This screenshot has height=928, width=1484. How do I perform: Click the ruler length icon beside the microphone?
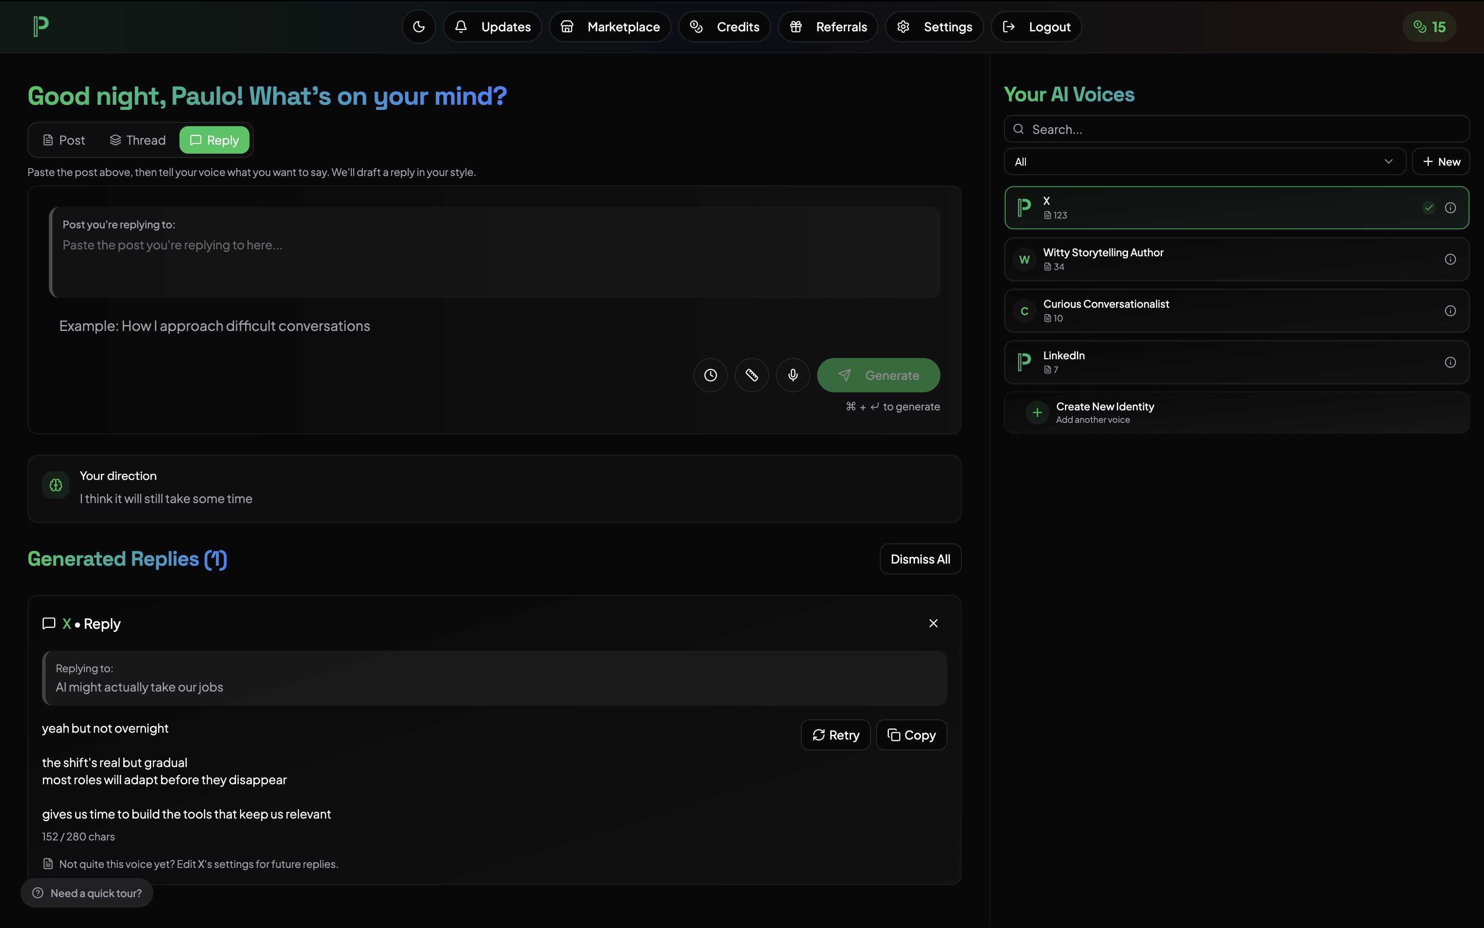point(751,374)
